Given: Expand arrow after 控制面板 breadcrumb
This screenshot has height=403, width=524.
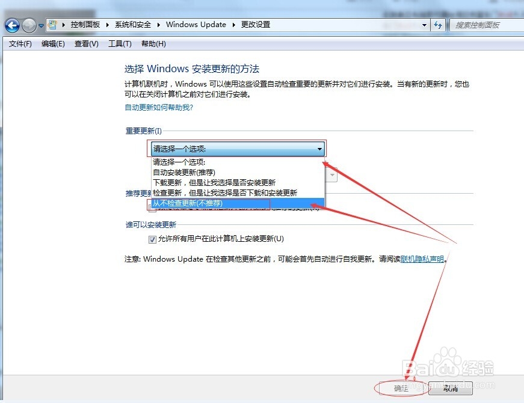Looking at the screenshot, I should click(x=108, y=25).
